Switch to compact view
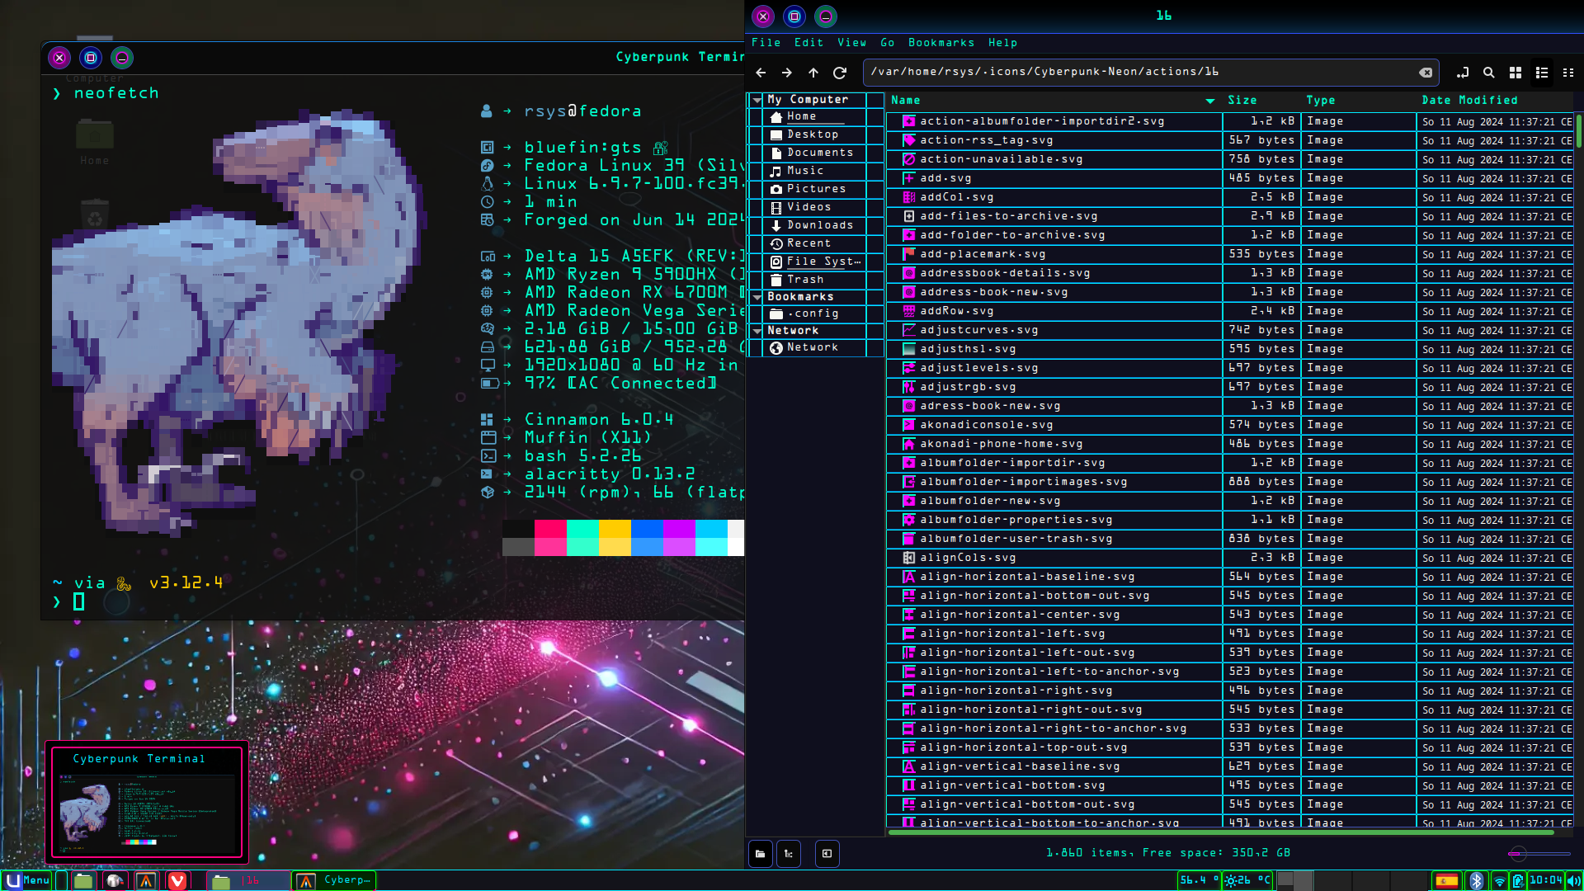 tap(1568, 73)
